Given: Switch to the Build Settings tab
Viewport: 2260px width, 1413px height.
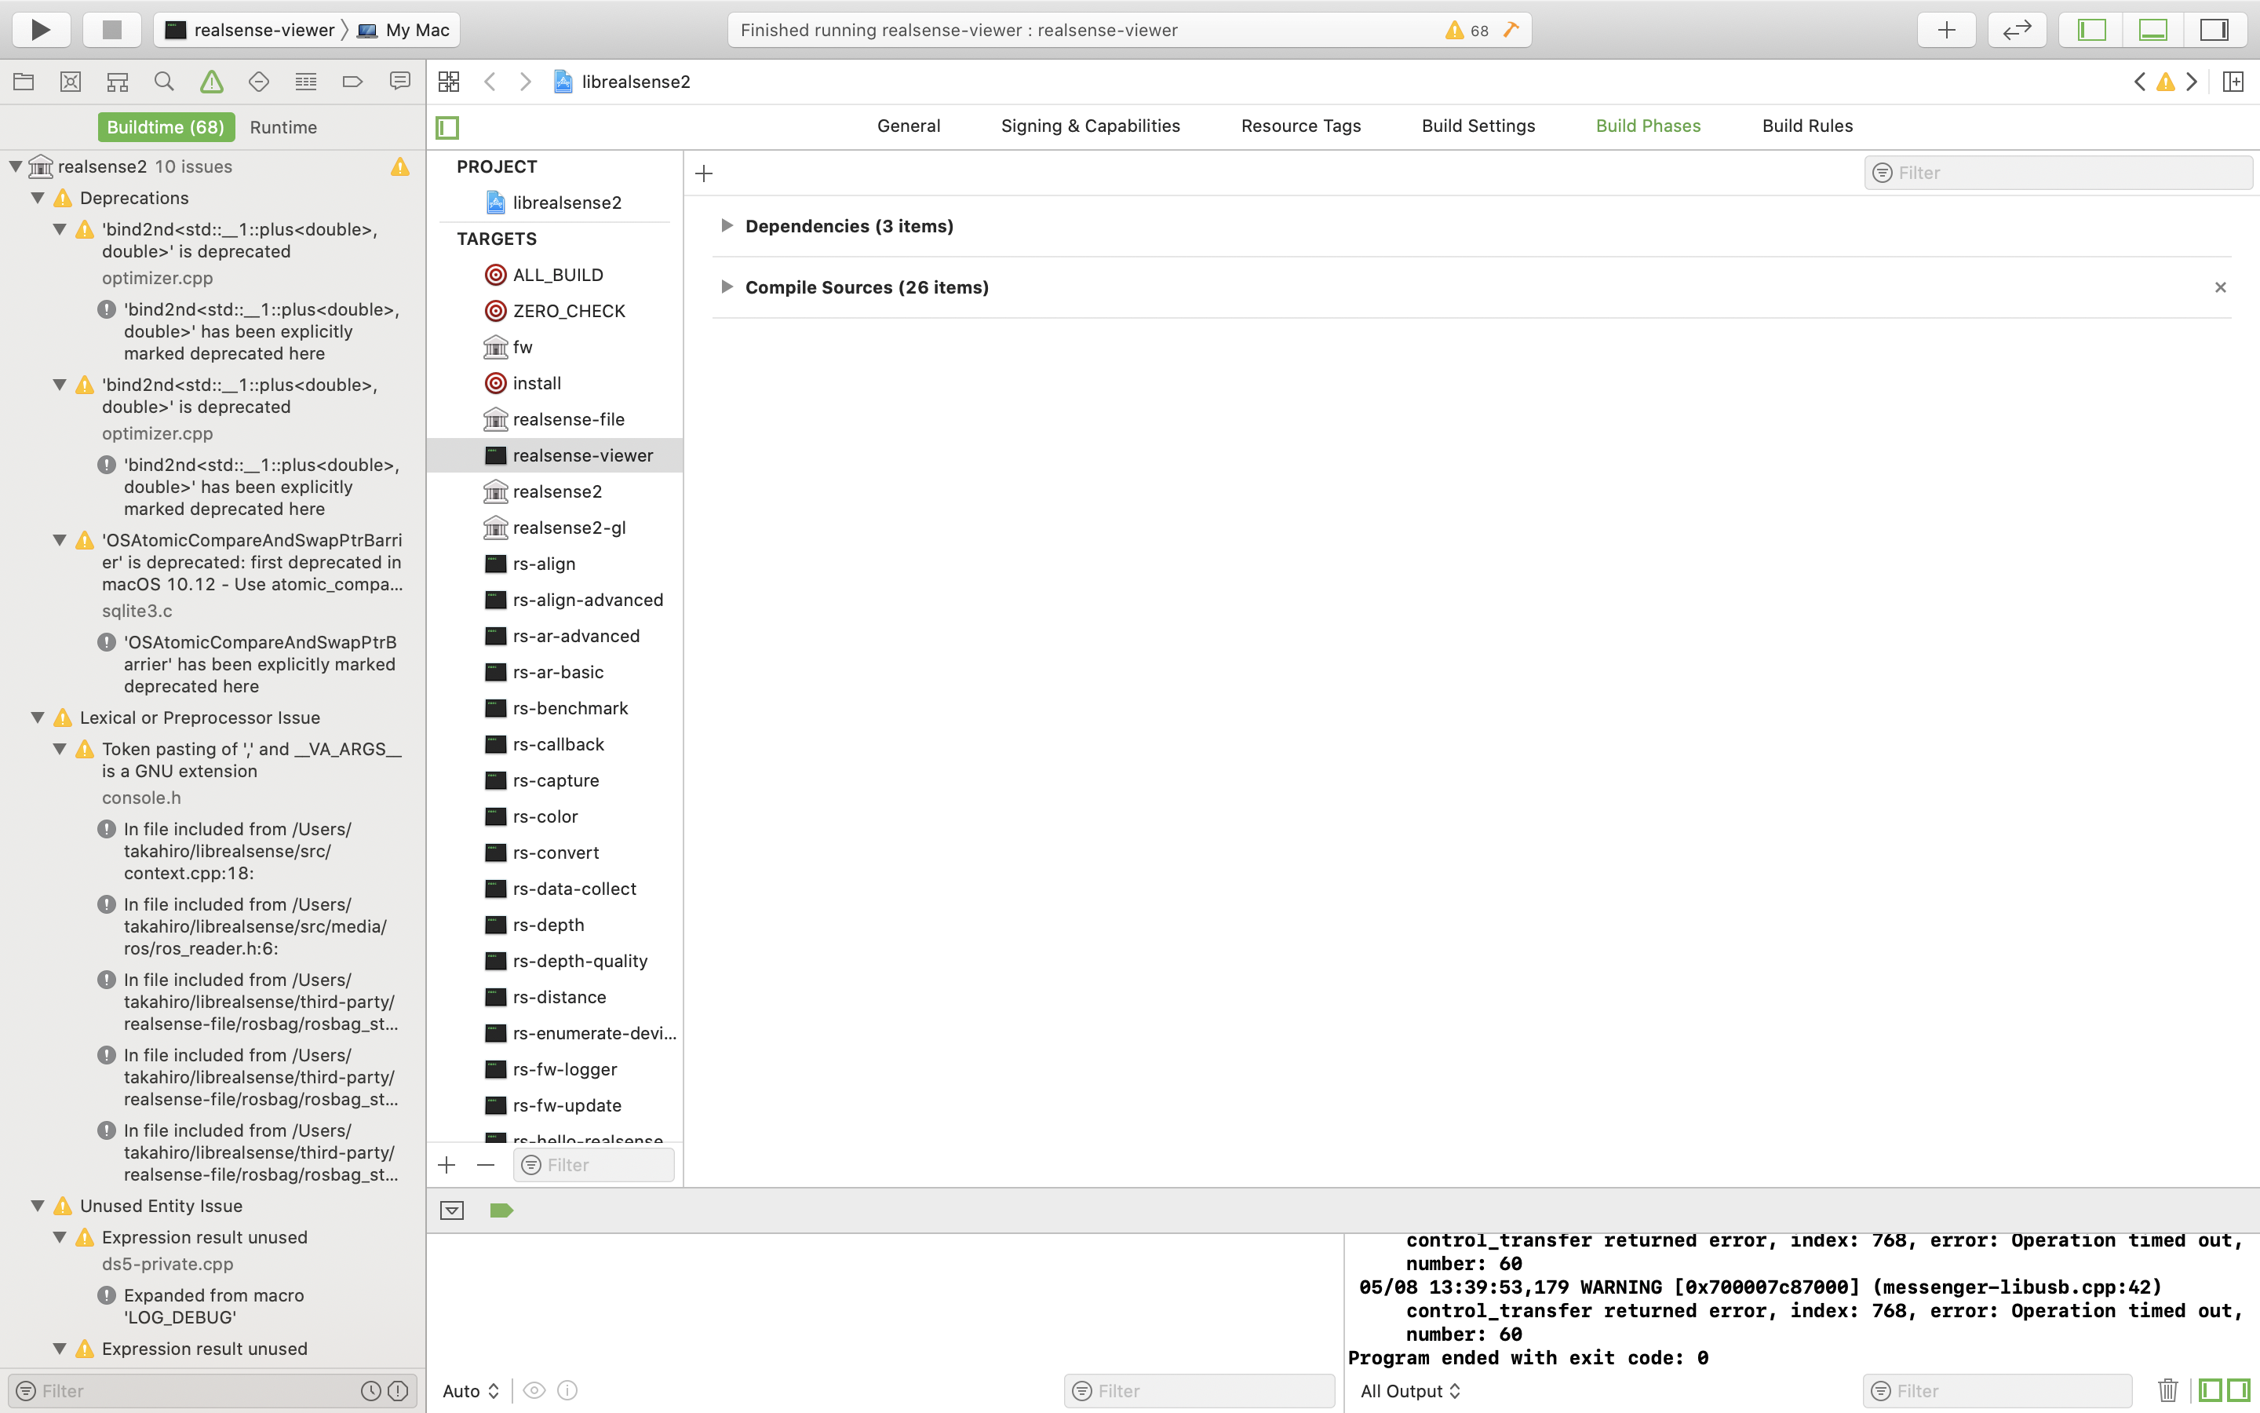Looking at the screenshot, I should click(1478, 126).
